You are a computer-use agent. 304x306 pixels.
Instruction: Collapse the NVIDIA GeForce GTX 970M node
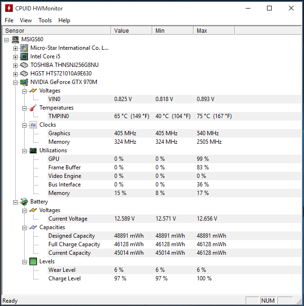[x=16, y=83]
